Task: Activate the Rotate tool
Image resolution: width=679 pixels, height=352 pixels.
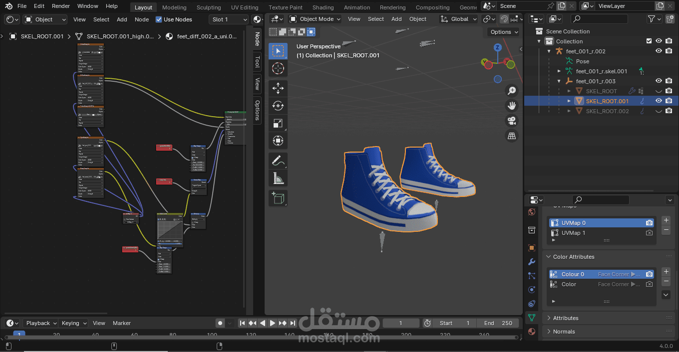Action: [278, 106]
